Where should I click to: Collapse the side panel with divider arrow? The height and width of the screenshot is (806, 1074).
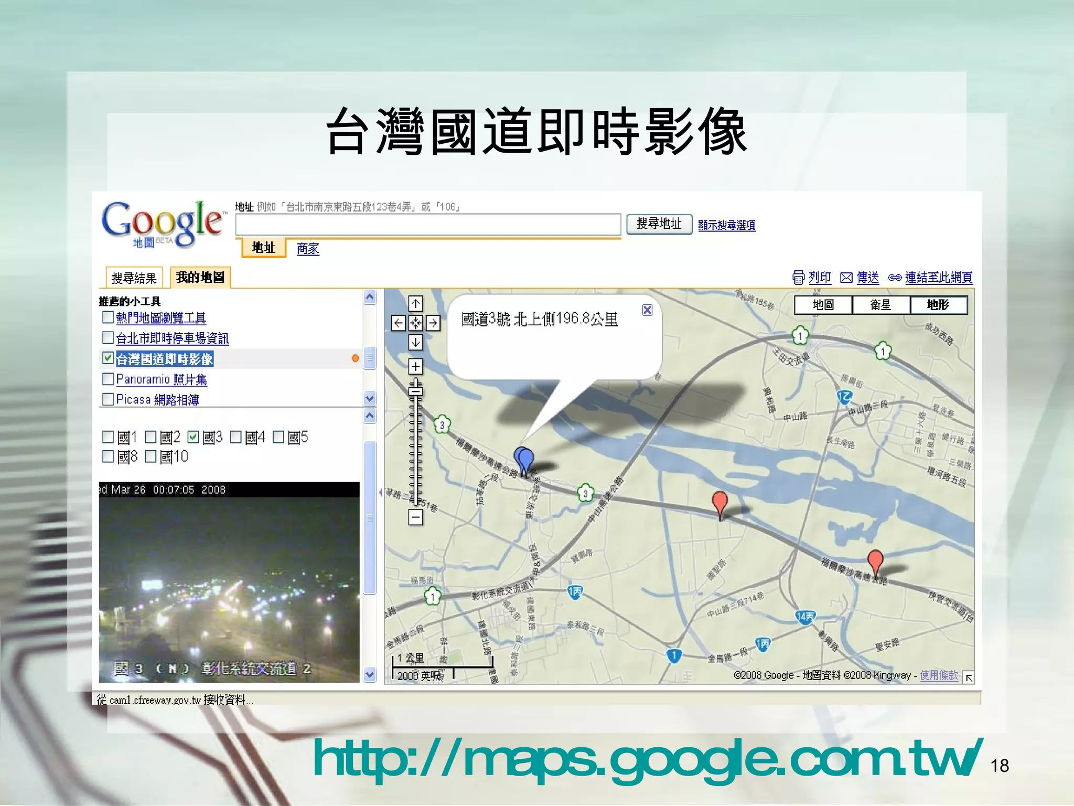[380, 492]
